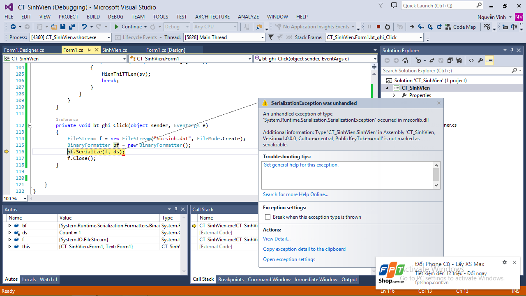
Task: Enable Break when this exception type is thrown
Action: tap(268, 217)
